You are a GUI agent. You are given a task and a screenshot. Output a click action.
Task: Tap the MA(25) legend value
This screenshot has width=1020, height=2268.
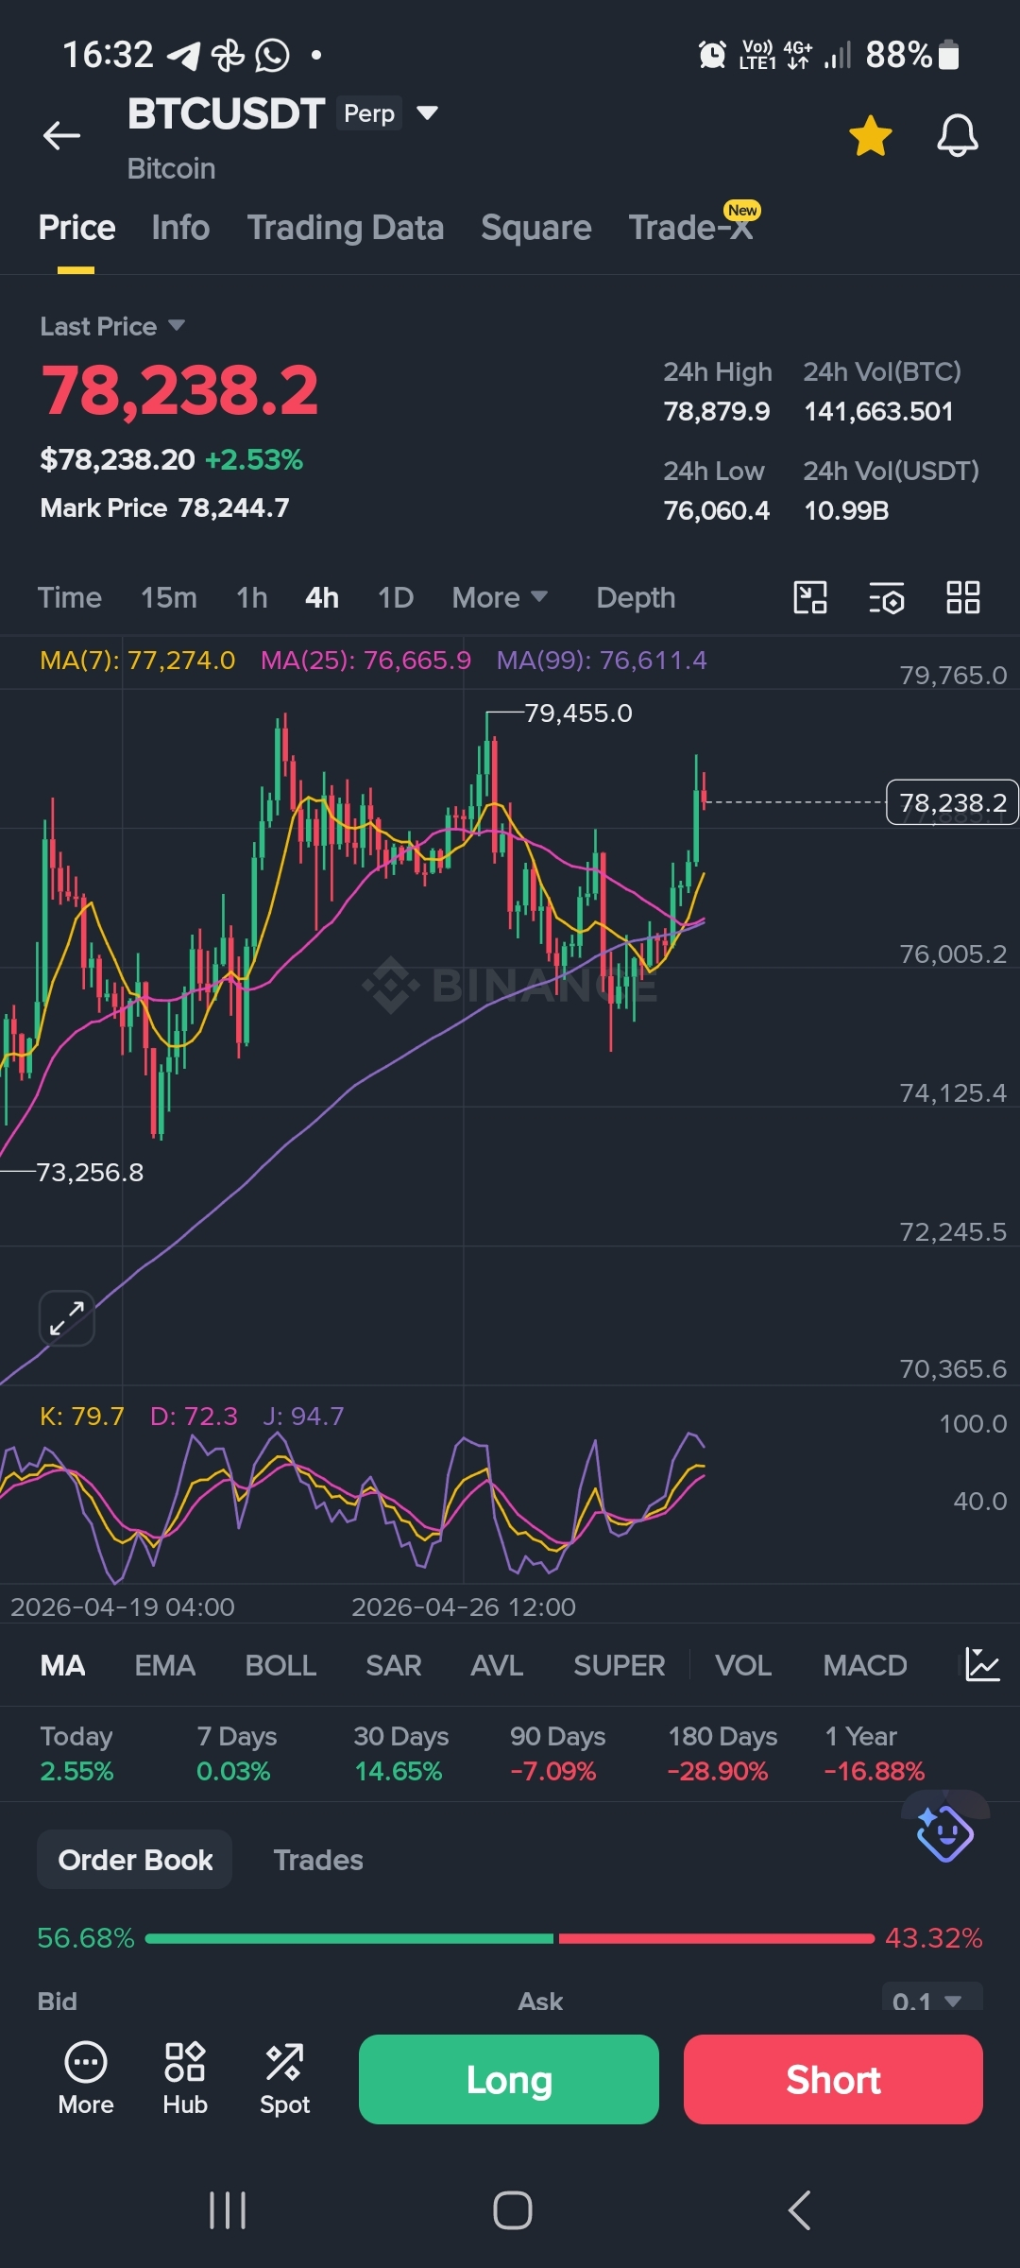[x=365, y=660]
